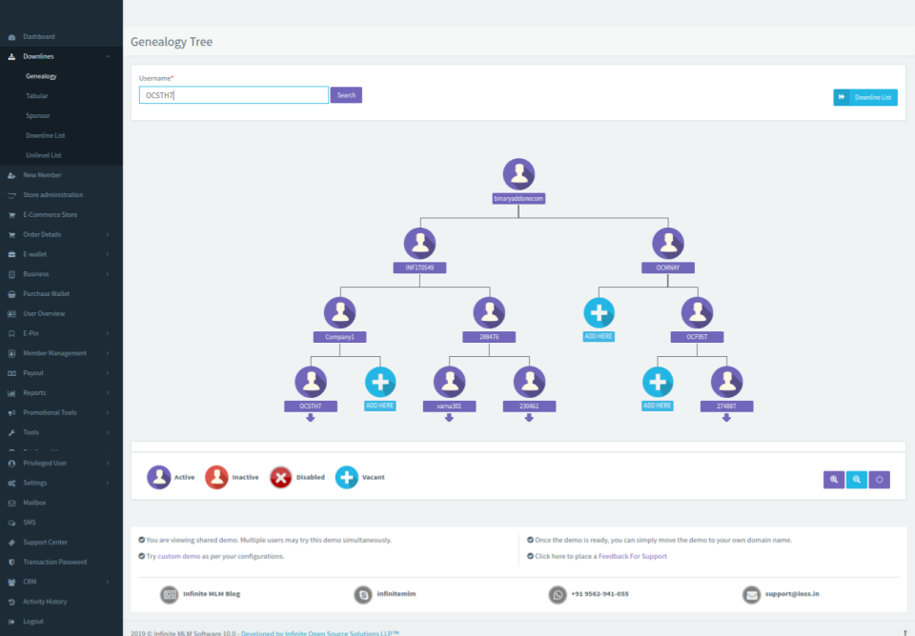915x636 pixels.
Task: Open the Tabular downline view
Action: (x=37, y=96)
